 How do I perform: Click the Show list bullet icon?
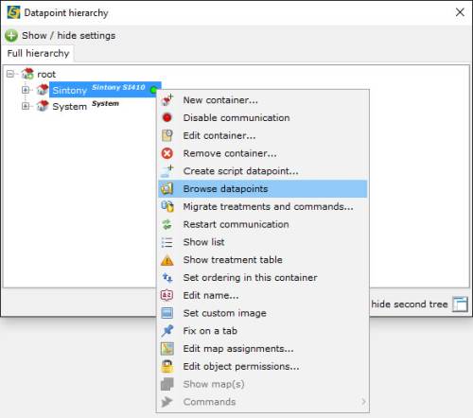pos(166,242)
